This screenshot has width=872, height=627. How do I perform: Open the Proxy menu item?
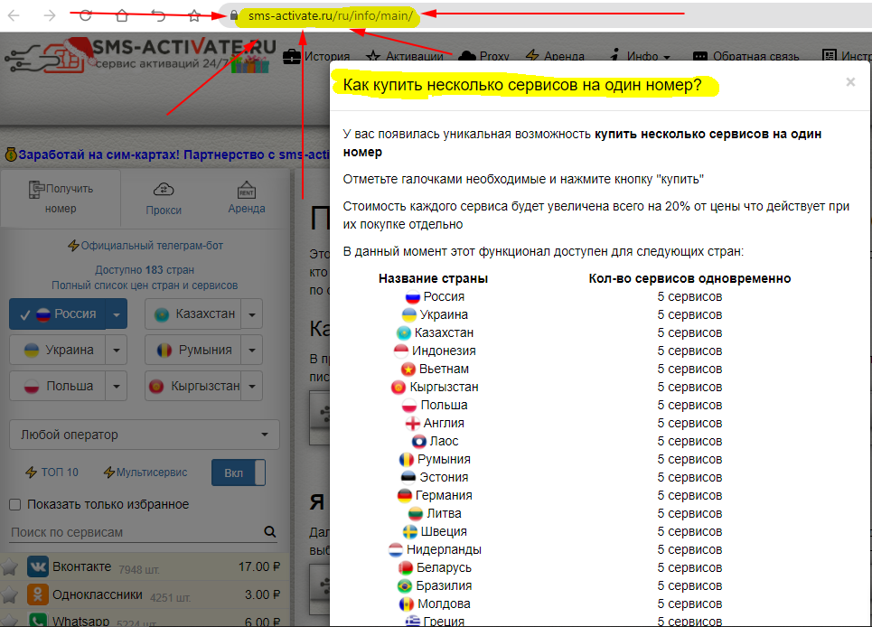pyautogui.click(x=483, y=56)
